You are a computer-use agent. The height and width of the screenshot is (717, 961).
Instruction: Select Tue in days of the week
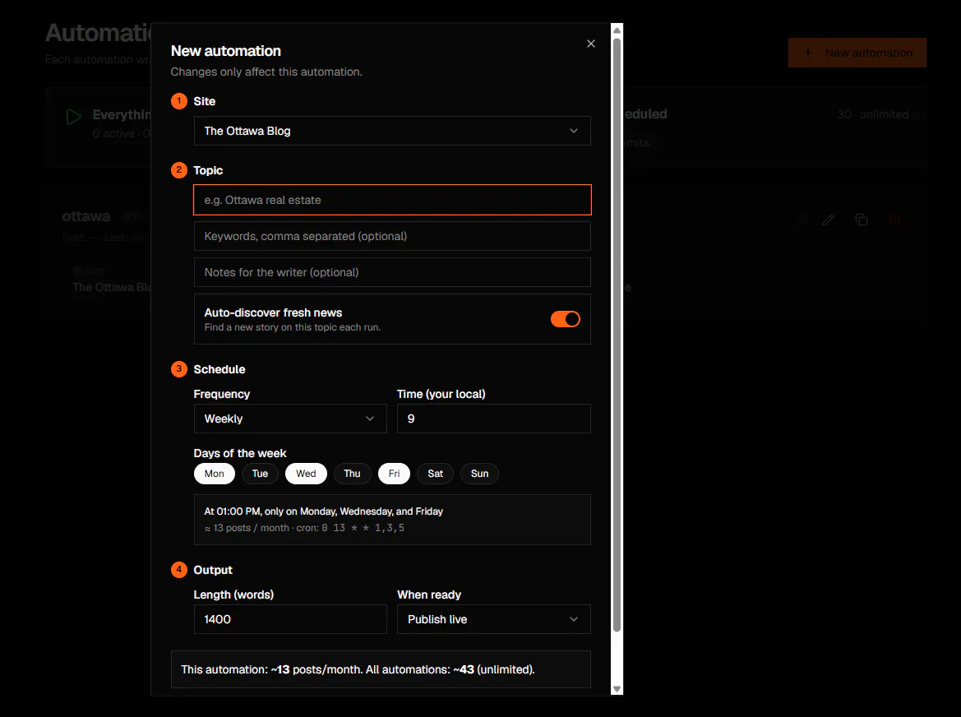pyautogui.click(x=260, y=473)
